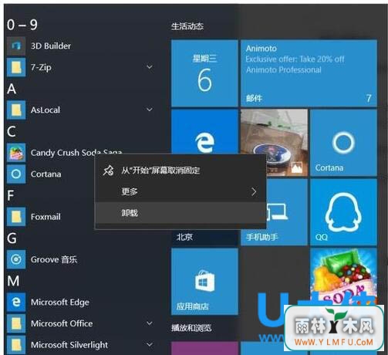The image size is (388, 355).
Task: Click the 0 – 9 section header
Action: [x=22, y=25]
